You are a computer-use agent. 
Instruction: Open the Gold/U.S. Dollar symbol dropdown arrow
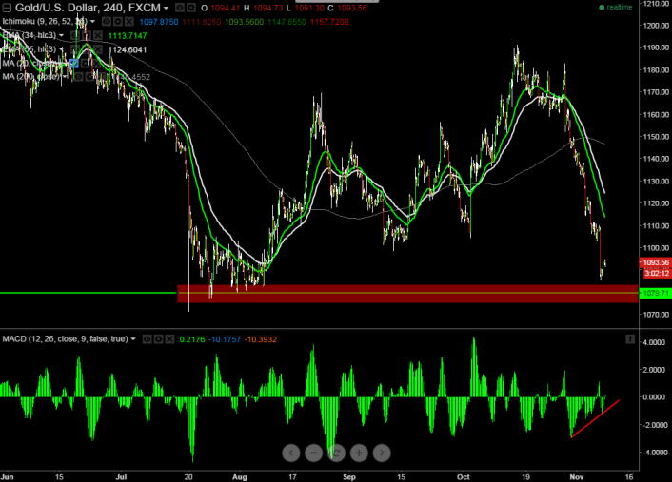pyautogui.click(x=166, y=8)
